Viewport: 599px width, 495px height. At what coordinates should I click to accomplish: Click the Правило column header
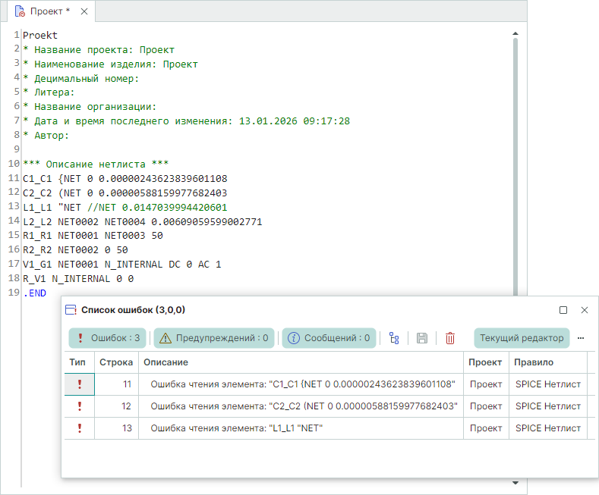534,362
